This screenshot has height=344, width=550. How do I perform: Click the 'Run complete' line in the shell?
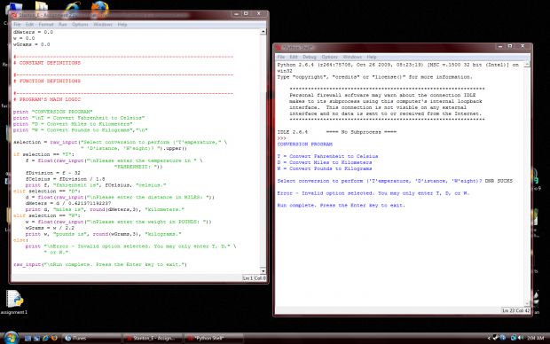click(341, 205)
